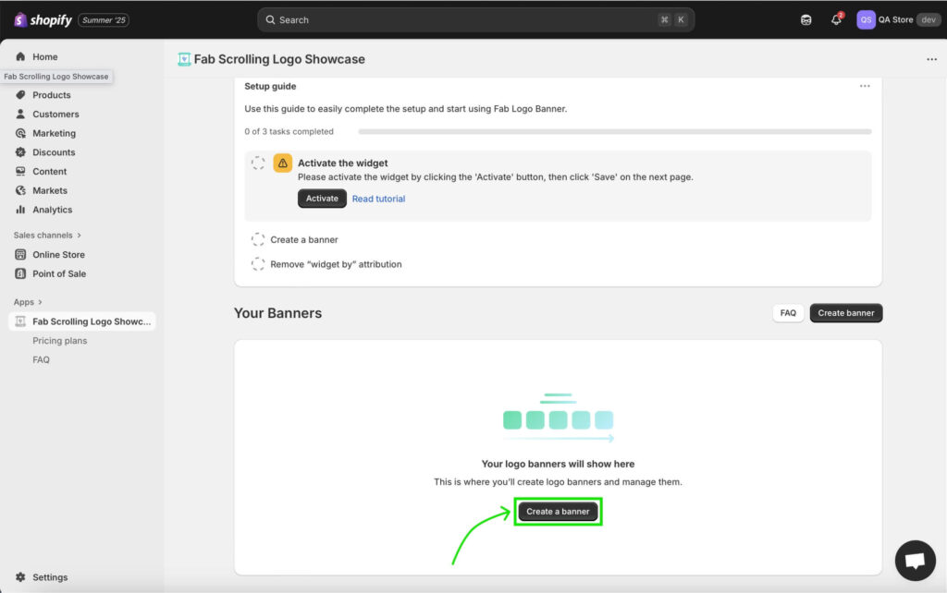Click the search magnifier icon
947x593 pixels.
click(271, 20)
